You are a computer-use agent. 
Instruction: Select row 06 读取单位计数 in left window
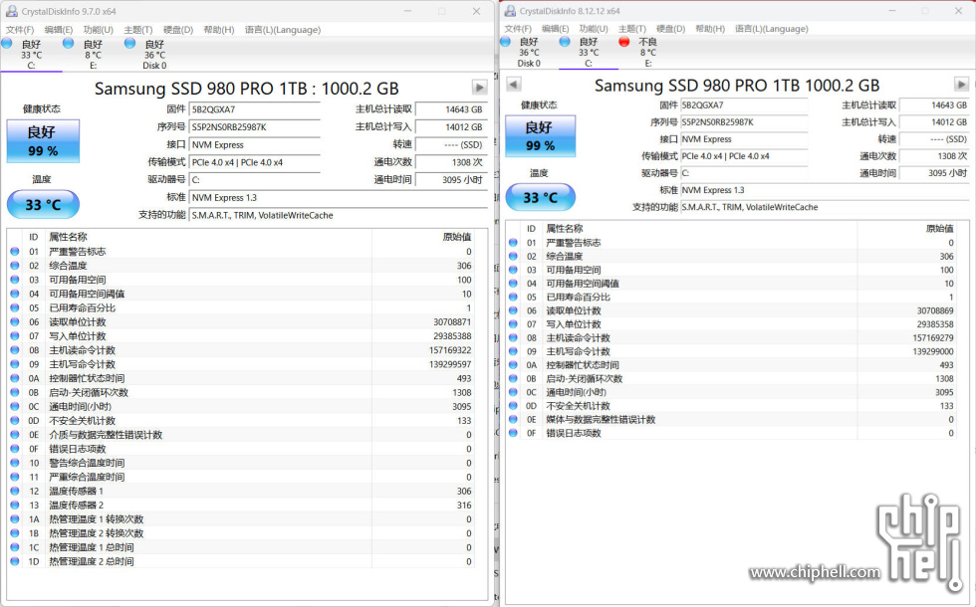tap(241, 322)
